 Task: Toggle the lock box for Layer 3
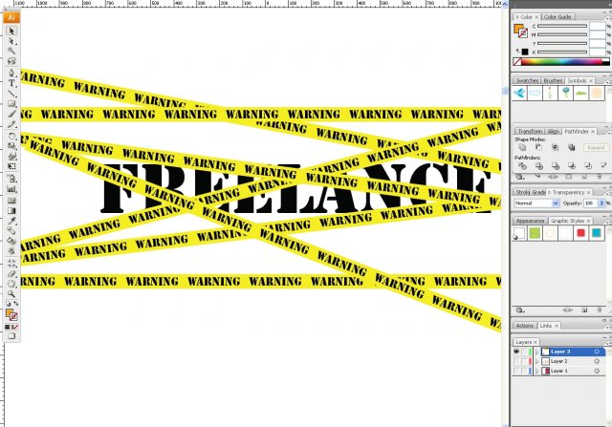pyautogui.click(x=524, y=352)
